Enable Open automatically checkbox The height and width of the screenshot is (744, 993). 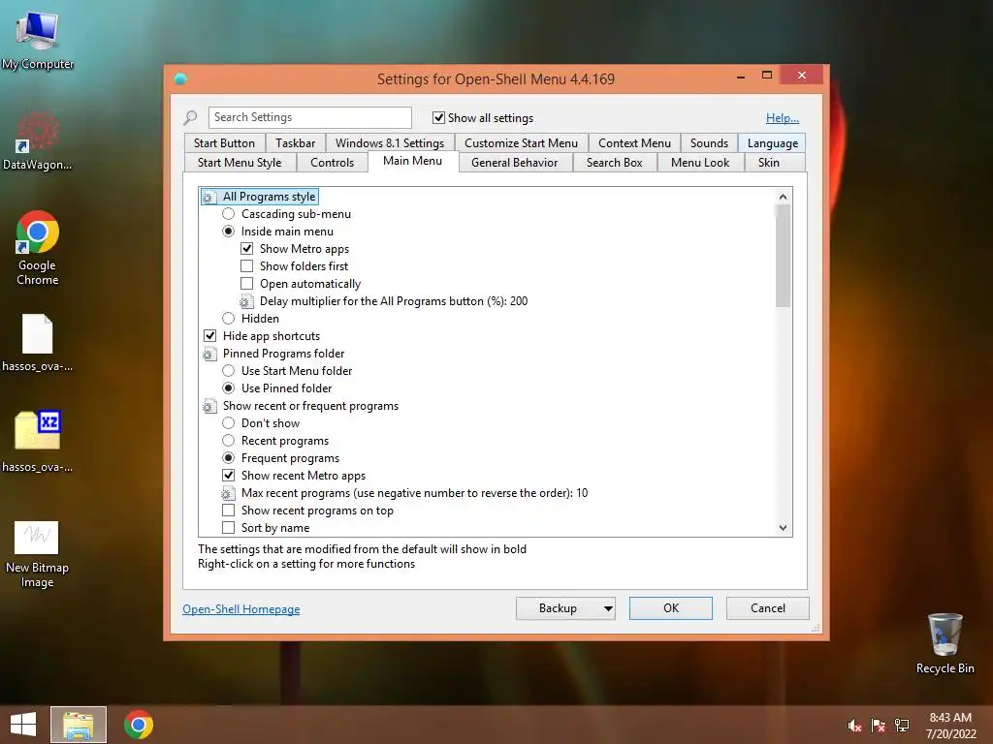(x=247, y=284)
